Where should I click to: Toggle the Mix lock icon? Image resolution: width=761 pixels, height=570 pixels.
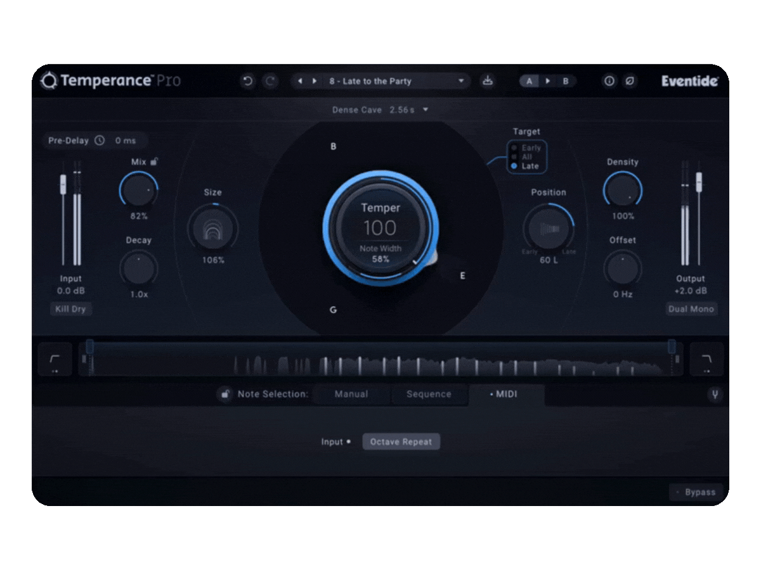(x=154, y=161)
